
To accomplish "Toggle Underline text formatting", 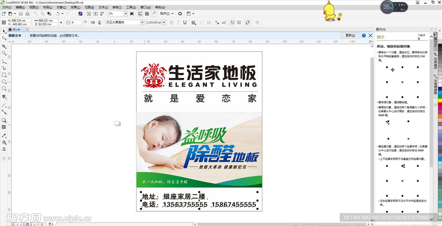I will pos(185,22).
